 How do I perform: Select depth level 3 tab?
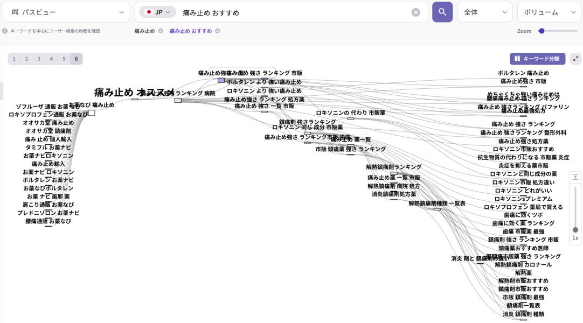click(x=39, y=59)
